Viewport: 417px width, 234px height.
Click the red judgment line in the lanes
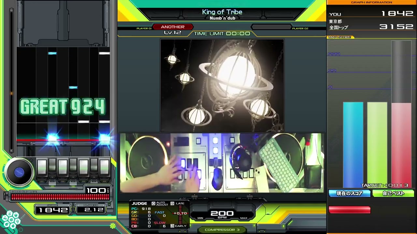pos(63,140)
